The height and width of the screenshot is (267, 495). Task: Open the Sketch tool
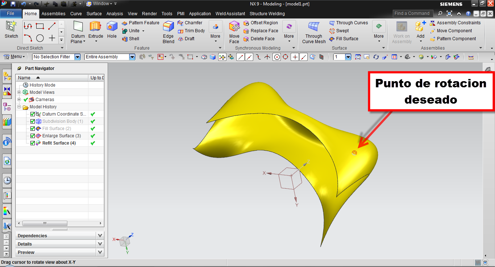pyautogui.click(x=11, y=30)
